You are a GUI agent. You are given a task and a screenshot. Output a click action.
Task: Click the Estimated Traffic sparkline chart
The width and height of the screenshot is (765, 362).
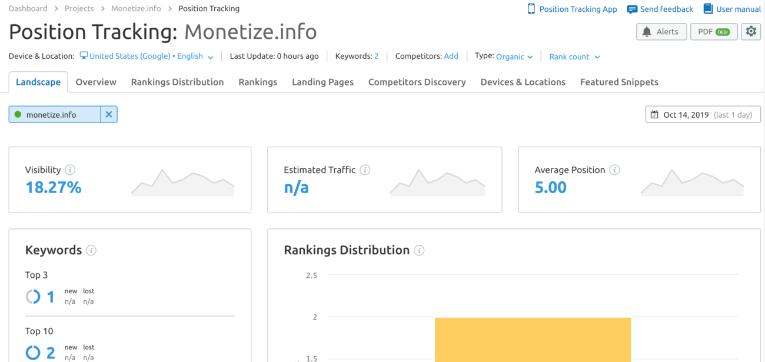pyautogui.click(x=437, y=182)
